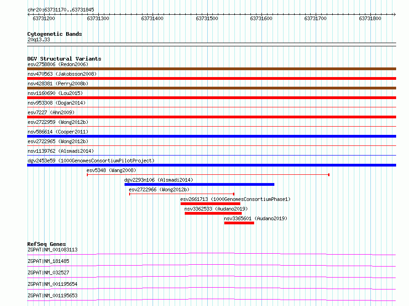Screen dimensions: 409x306
Task: Open the nsv428381 (Perry2008b) variant
Action: click(58, 83)
